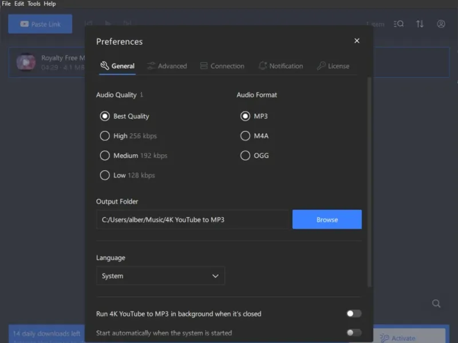Open the Edit menu
This screenshot has width=458, height=343.
tap(19, 3)
